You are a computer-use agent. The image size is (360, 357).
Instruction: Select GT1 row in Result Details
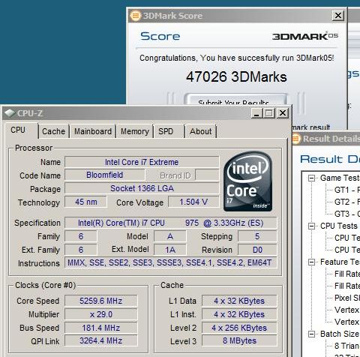click(347, 190)
